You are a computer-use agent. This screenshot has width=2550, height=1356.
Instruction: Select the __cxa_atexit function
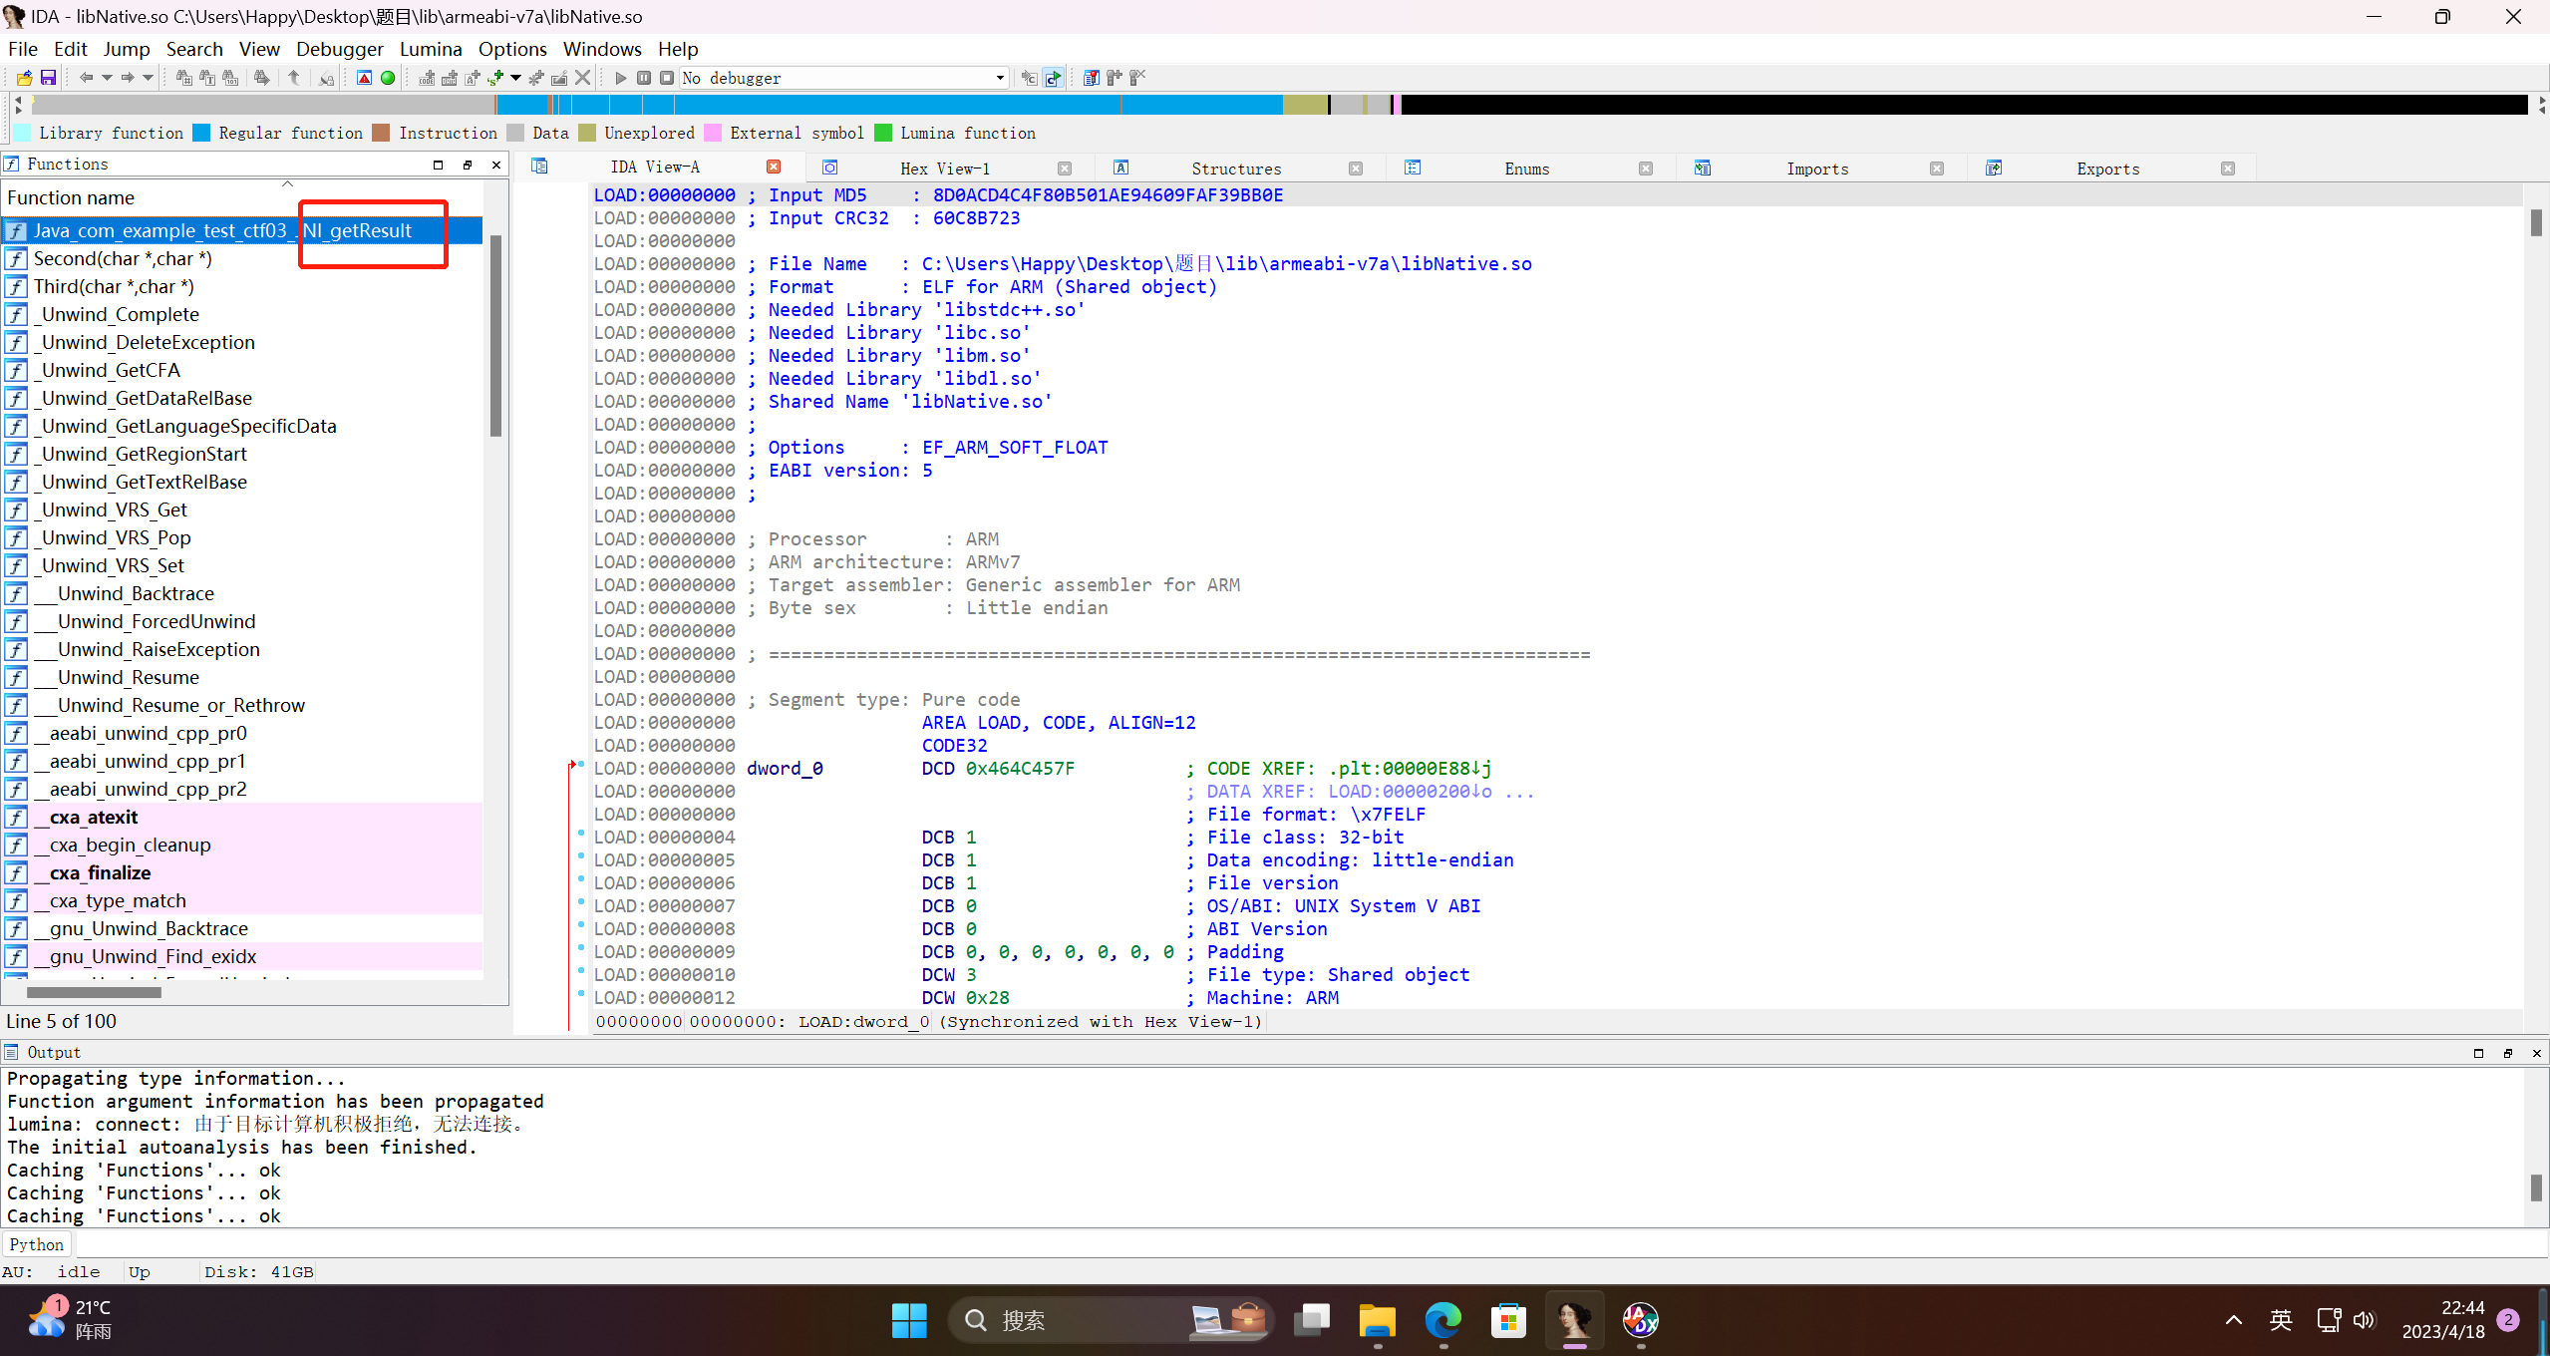click(242, 817)
